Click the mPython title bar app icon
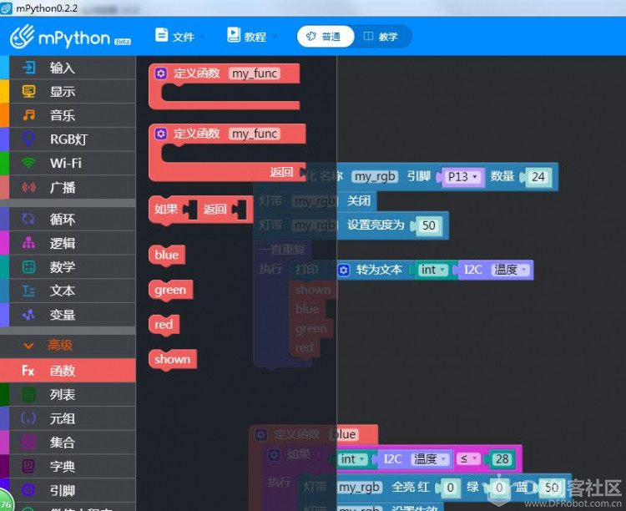This screenshot has height=511, width=626. click(7, 8)
